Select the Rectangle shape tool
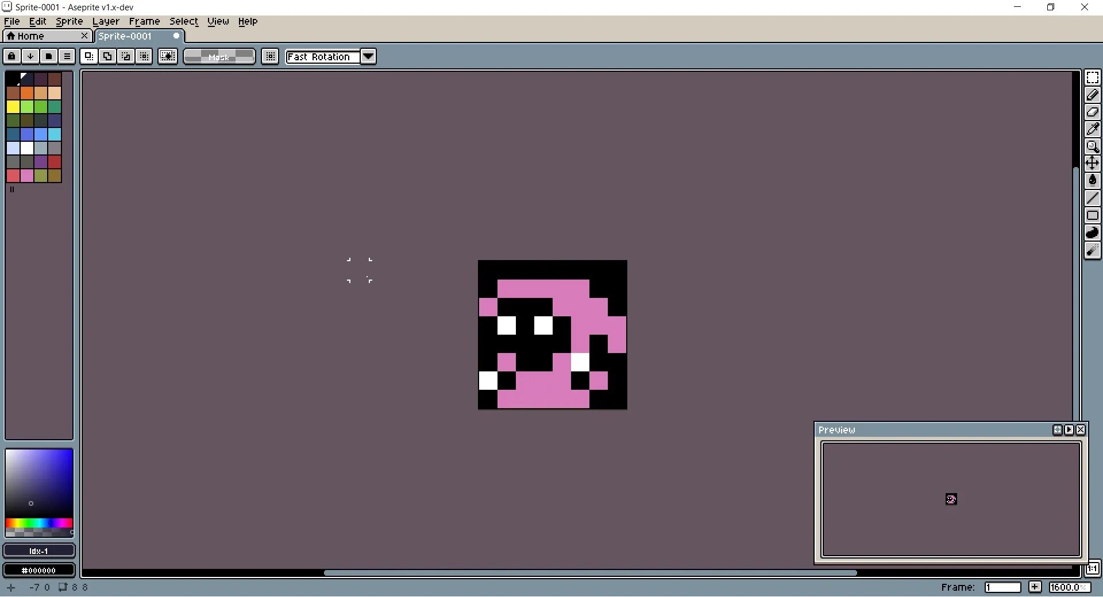The height and width of the screenshot is (597, 1103). click(x=1092, y=215)
